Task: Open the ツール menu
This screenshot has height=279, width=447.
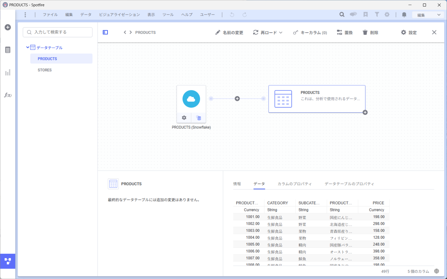Action: [x=168, y=15]
